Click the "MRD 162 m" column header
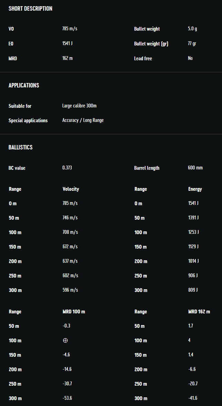This screenshot has width=222, height=406. point(199,312)
